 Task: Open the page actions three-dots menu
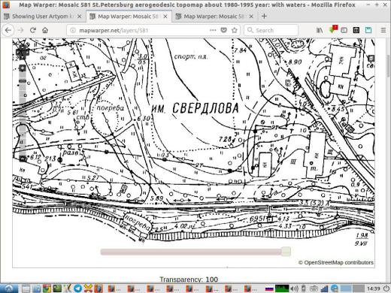click(x=213, y=30)
